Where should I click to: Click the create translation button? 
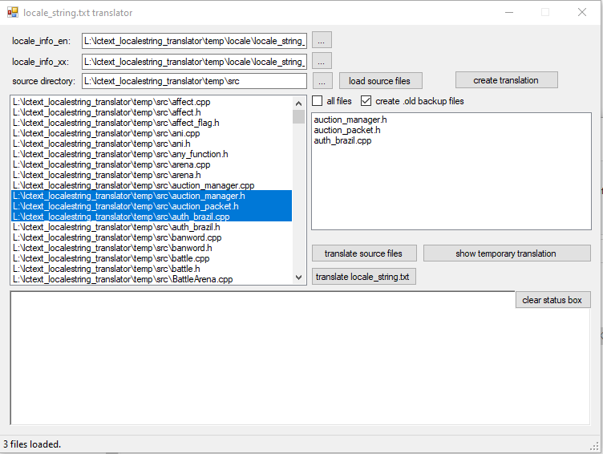(506, 80)
